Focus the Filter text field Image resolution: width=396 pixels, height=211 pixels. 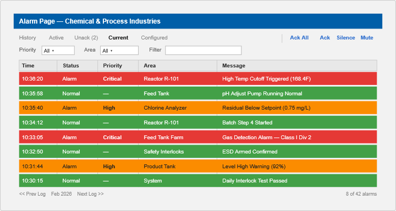204,50
